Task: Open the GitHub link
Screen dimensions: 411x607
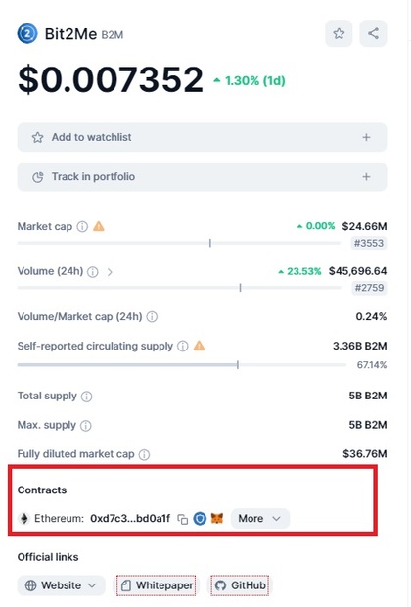Action: (241, 585)
